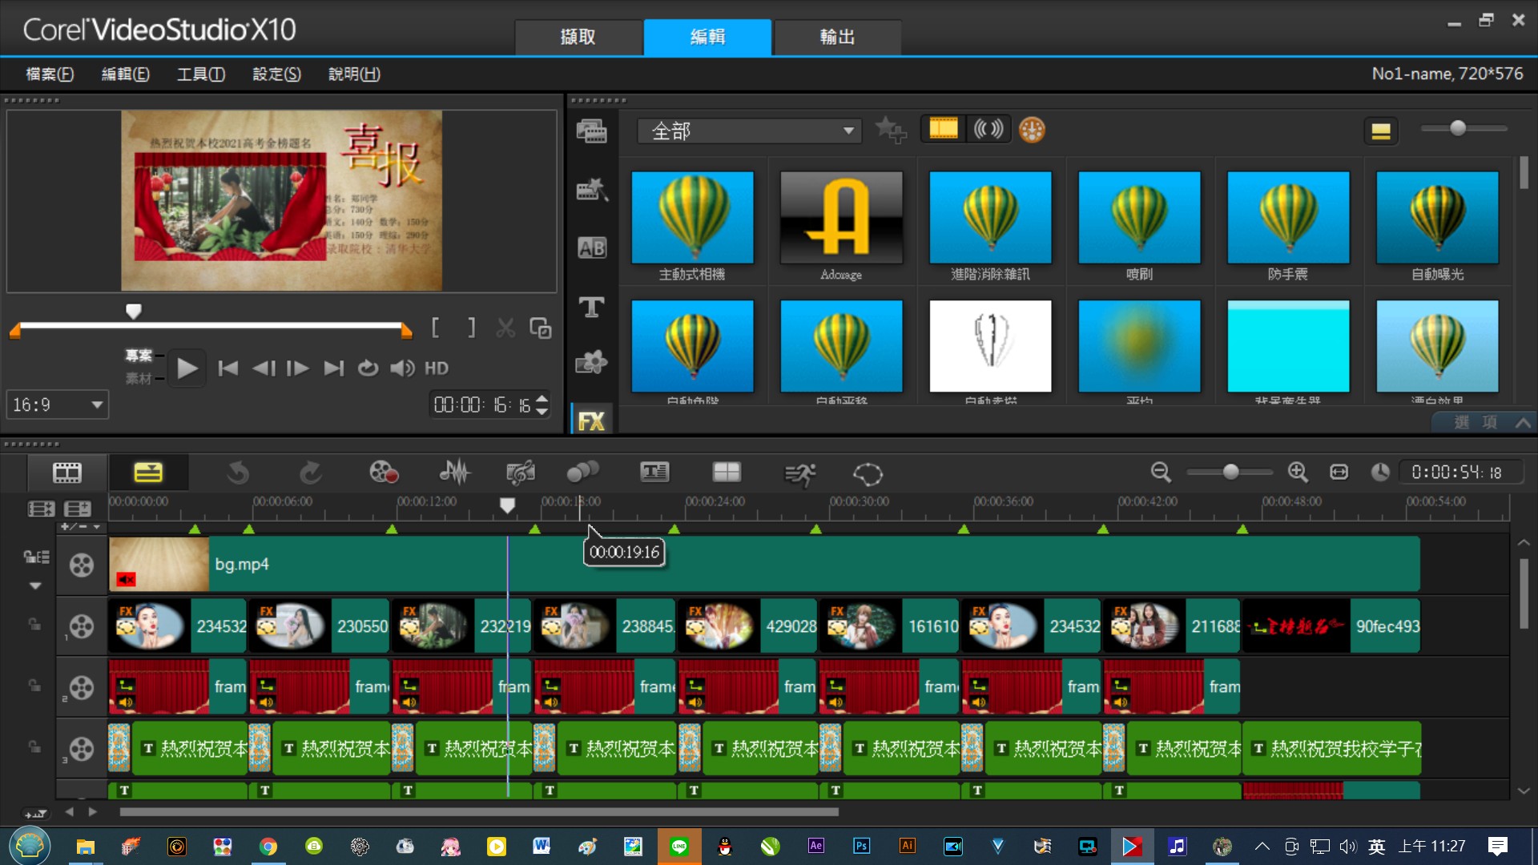Open the 檔案(F) menu
The image size is (1538, 865).
coord(50,74)
